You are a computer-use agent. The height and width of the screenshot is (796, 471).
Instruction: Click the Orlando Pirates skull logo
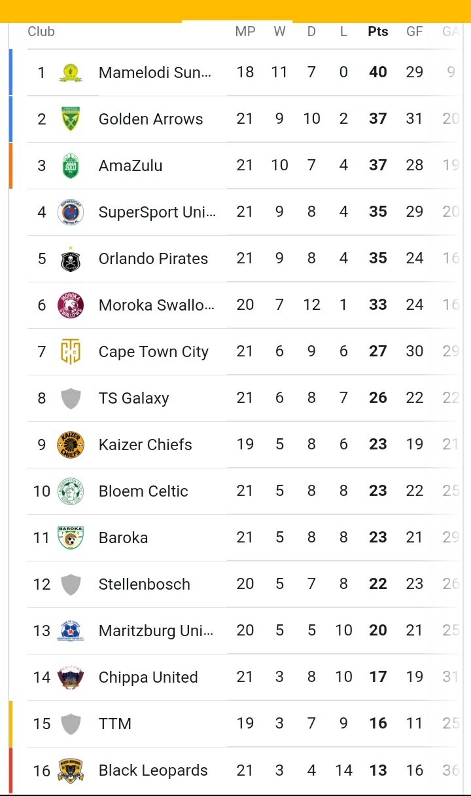coord(71,259)
